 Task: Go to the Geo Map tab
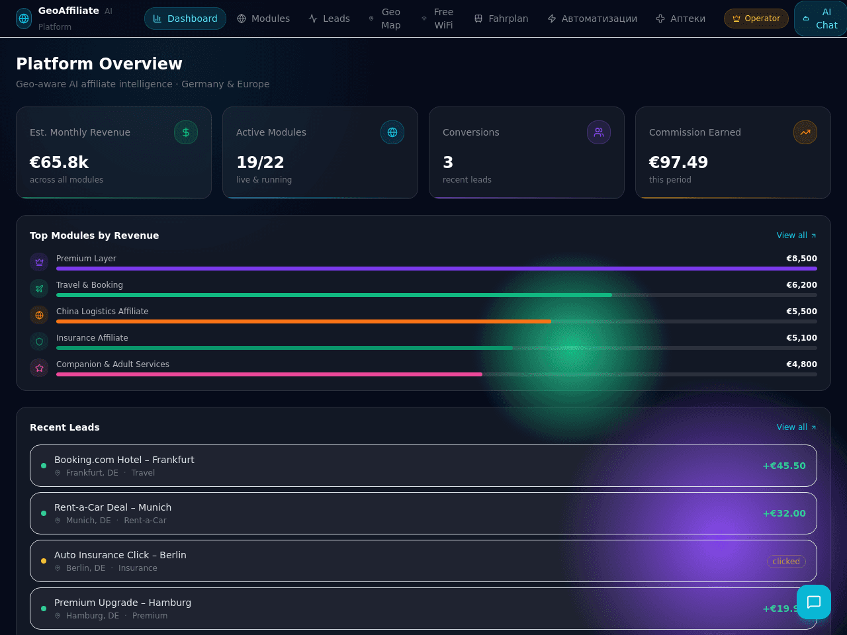pos(384,19)
